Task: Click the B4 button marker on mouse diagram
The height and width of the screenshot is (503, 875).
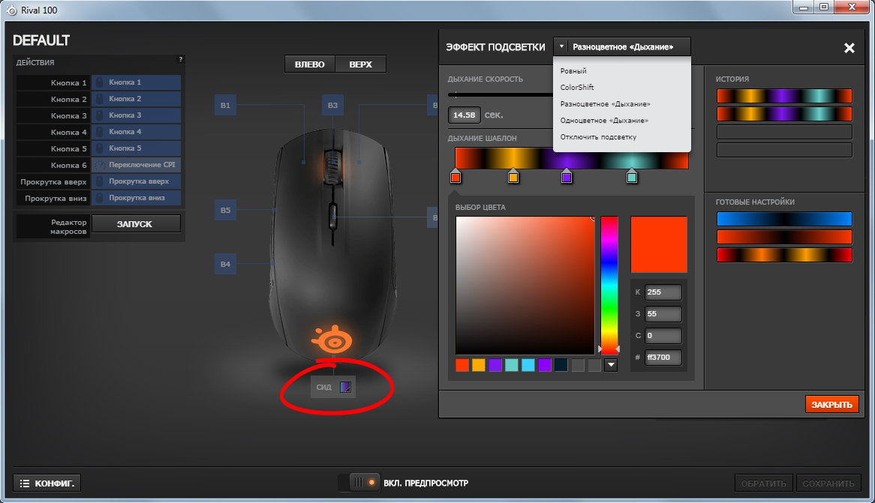Action: coord(225,264)
